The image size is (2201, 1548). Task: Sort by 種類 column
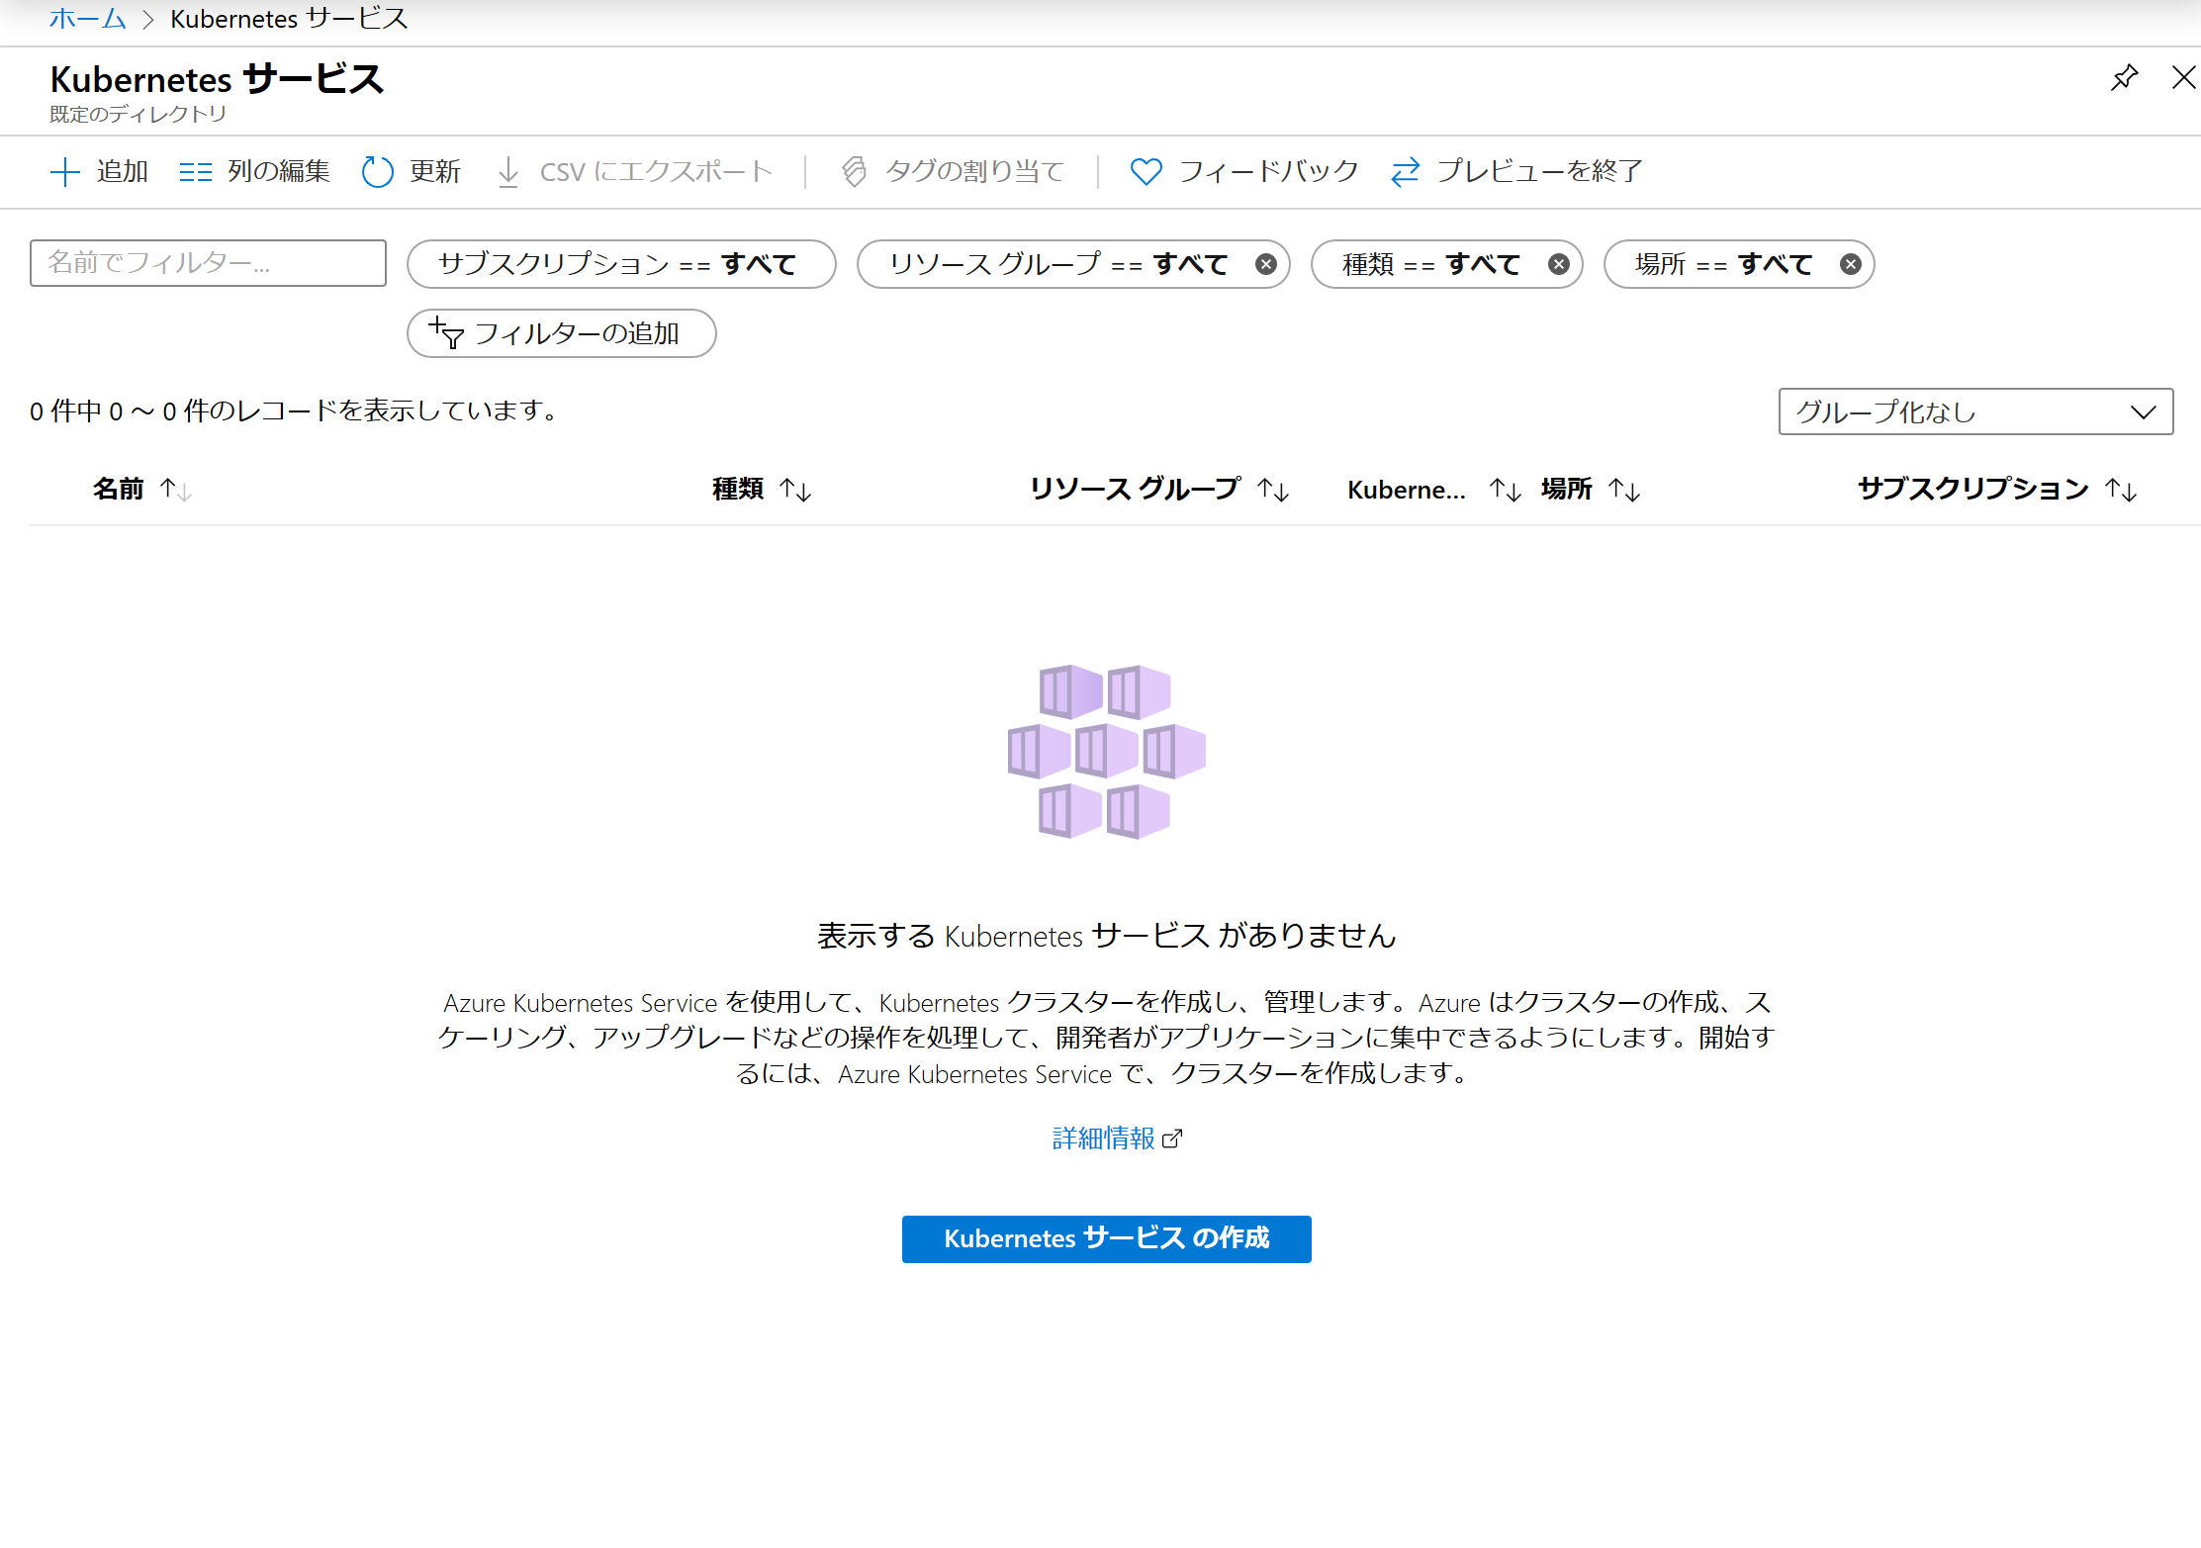click(763, 489)
